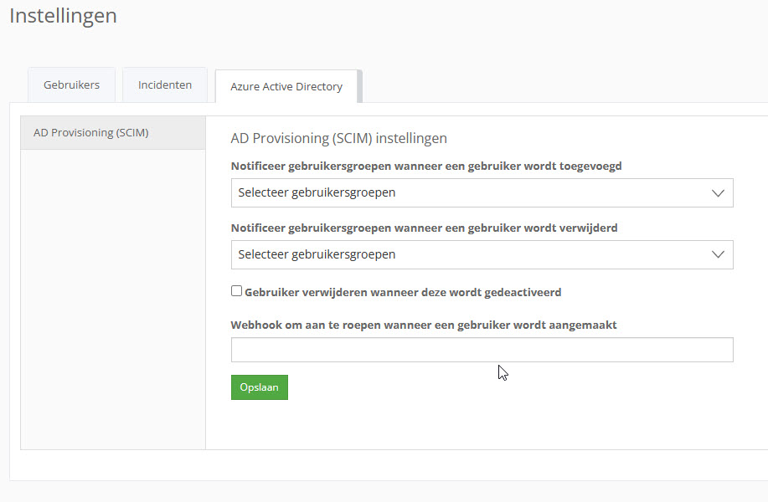The image size is (768, 502).
Task: Click 'Selecteer gebruikersgroepen' placeholder in second dropdown
Action: click(x=317, y=254)
